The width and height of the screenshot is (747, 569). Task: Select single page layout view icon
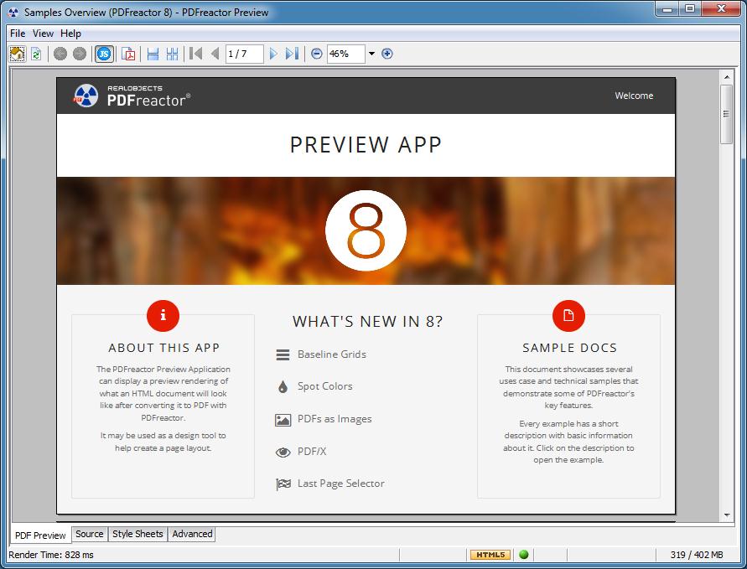(153, 54)
